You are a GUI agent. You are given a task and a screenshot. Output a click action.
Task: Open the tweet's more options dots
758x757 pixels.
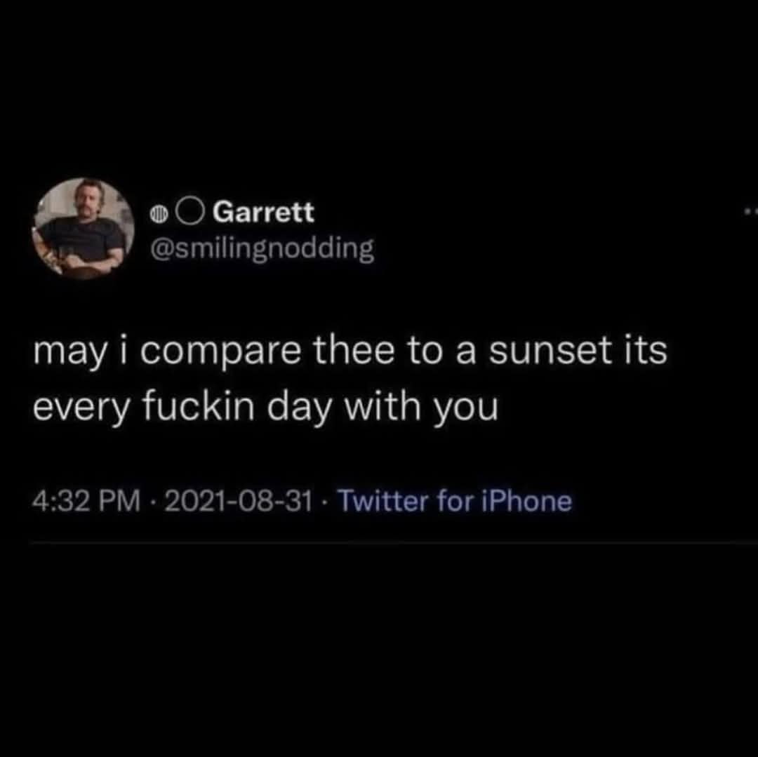(750, 211)
